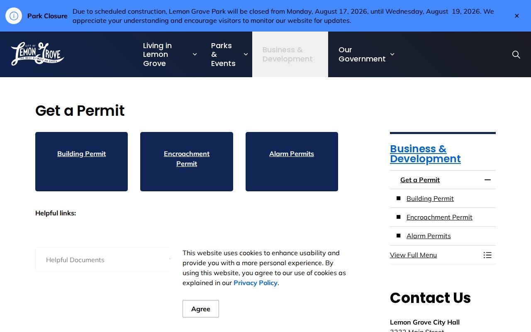The height and width of the screenshot is (332, 531).
Task: Expand the Our Government chevron
Action: (392, 54)
